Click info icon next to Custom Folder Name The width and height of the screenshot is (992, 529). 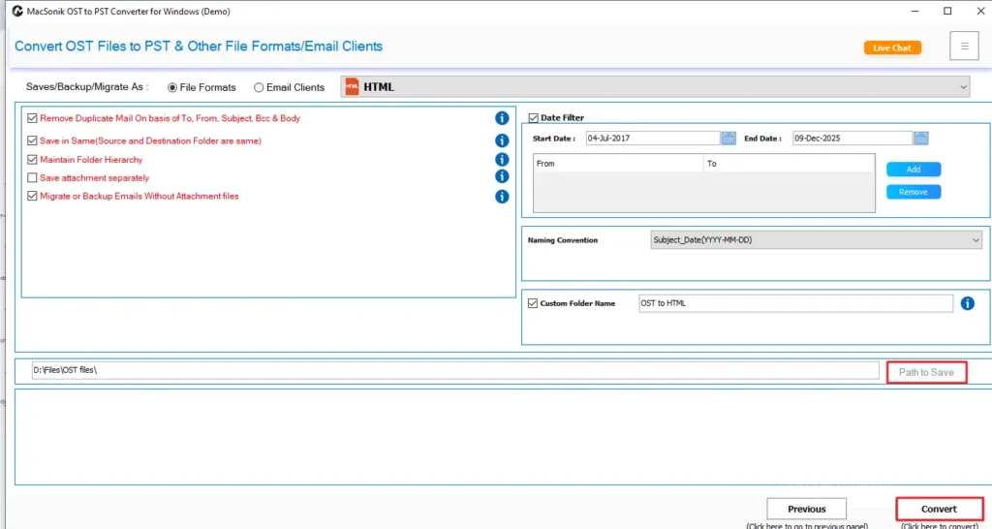pos(967,303)
